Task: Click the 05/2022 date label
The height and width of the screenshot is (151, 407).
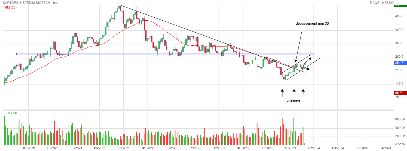Action: click(x=171, y=148)
